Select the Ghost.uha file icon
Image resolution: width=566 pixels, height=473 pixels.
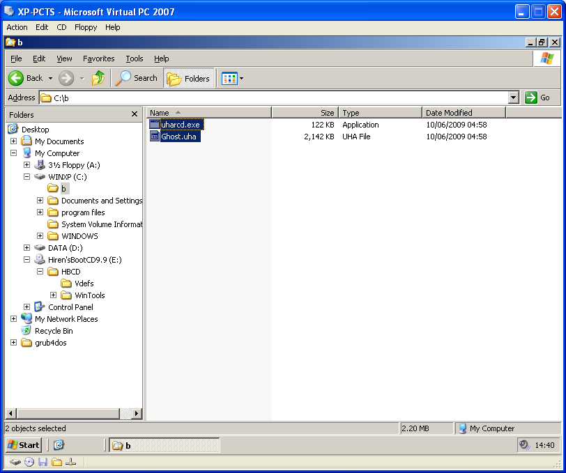(155, 137)
